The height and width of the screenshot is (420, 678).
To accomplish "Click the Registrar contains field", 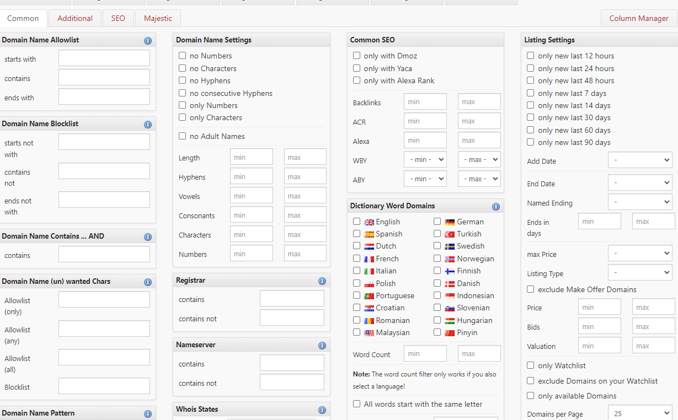I will click(292, 299).
